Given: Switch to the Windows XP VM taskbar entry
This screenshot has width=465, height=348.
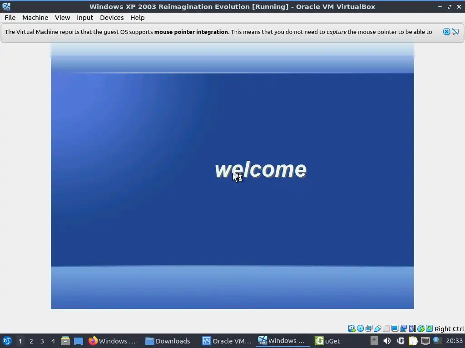Looking at the screenshot, I should (x=282, y=341).
